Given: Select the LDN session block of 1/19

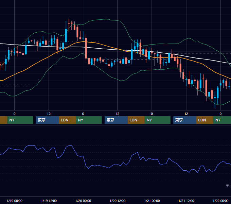Looking at the screenshot, I should [67, 120].
